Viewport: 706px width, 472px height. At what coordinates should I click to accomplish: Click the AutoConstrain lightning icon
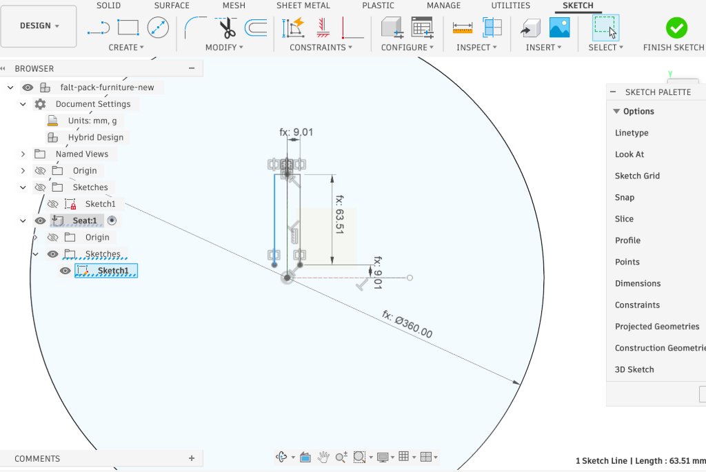[x=294, y=28]
